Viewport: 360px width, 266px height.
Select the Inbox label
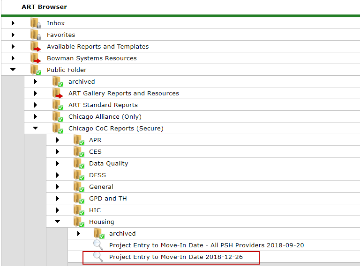tap(56, 23)
